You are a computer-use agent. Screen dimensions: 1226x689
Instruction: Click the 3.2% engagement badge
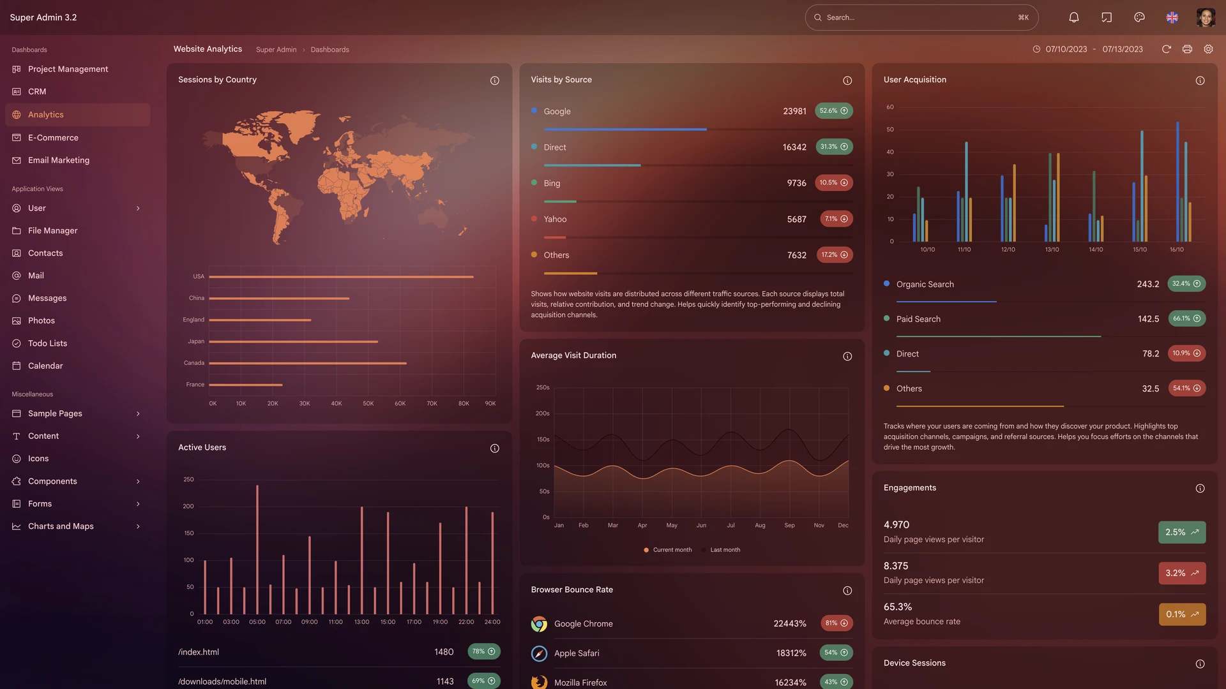tap(1182, 573)
